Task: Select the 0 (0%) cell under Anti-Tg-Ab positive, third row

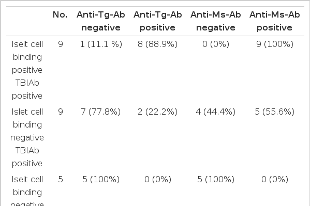Action: pos(158,180)
